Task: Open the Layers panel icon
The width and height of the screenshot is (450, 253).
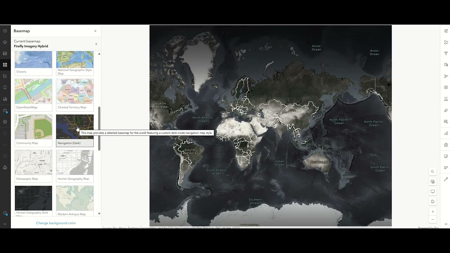Action: (5, 42)
